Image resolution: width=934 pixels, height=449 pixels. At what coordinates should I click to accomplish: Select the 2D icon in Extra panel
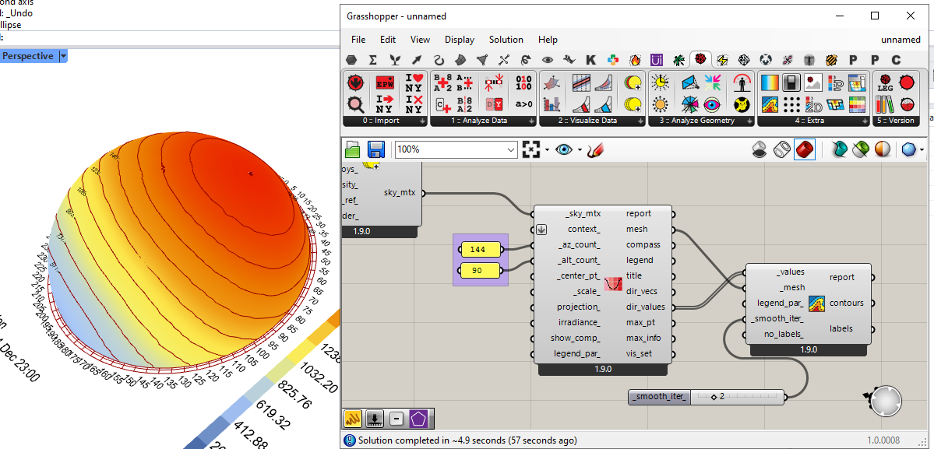tap(814, 103)
